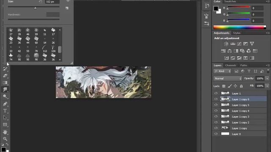Hide Layer 1 copy 4 visibility eye
Image resolution: width=271 pixels, height=152 pixels.
tap(216, 111)
